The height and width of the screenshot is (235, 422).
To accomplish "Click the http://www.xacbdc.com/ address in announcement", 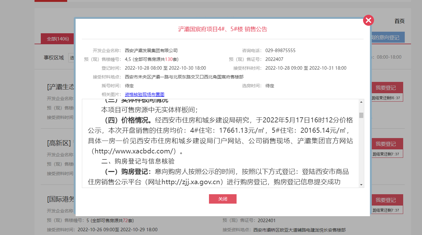I will coord(135,151).
